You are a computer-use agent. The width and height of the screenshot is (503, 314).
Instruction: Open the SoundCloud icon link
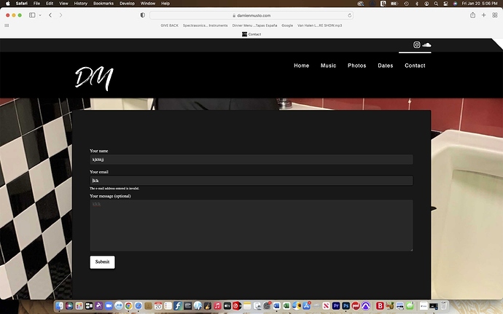coord(426,45)
